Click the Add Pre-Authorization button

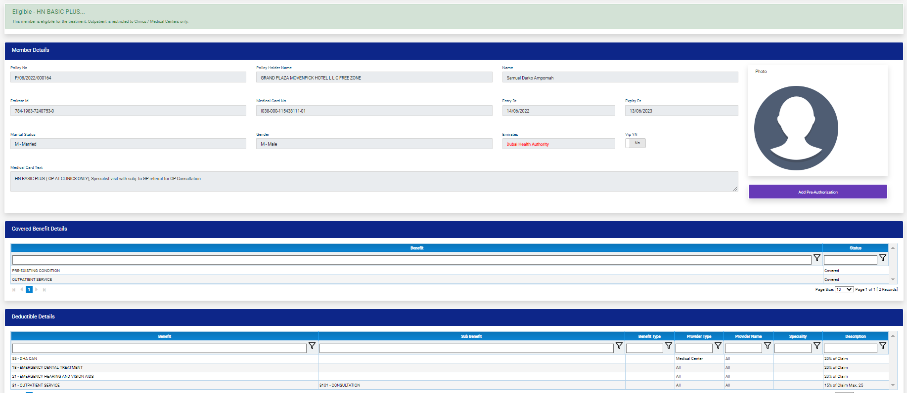click(x=817, y=192)
